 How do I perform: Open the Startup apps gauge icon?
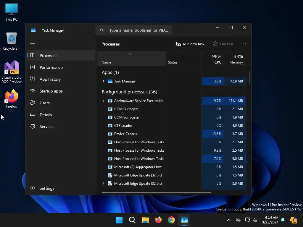click(x=33, y=91)
